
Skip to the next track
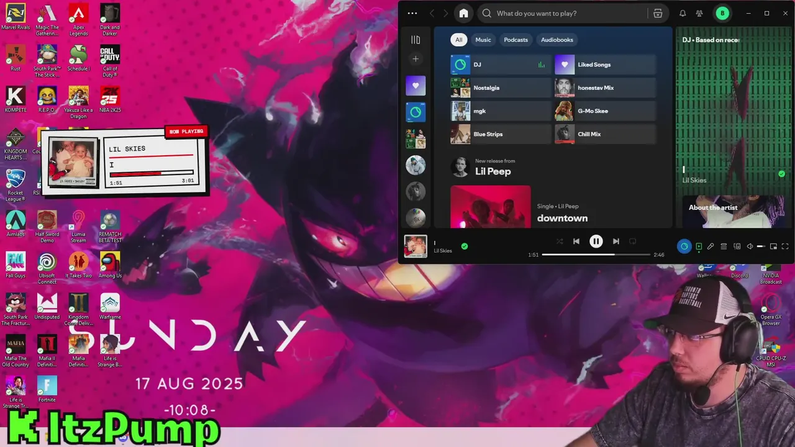(616, 242)
